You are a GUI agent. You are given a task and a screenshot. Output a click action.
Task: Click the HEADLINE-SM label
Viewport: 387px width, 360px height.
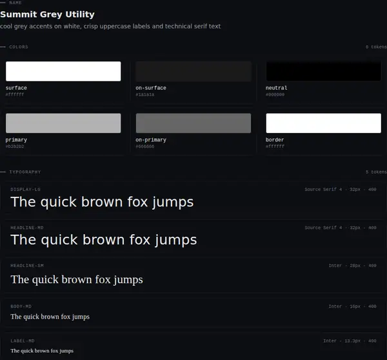click(x=27, y=266)
